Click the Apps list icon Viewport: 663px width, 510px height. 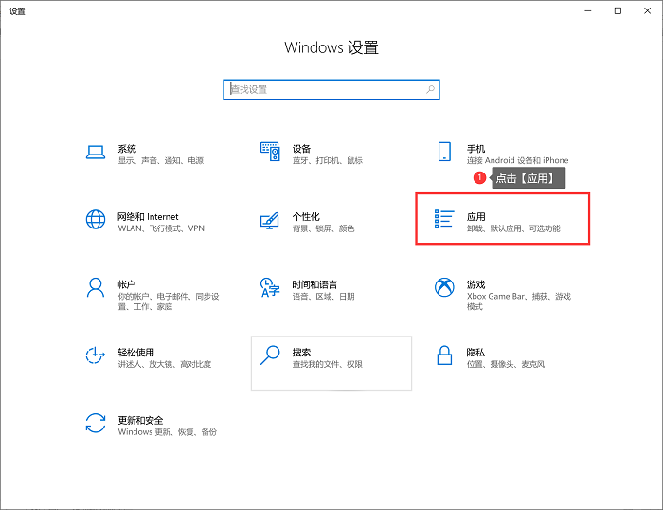444,220
